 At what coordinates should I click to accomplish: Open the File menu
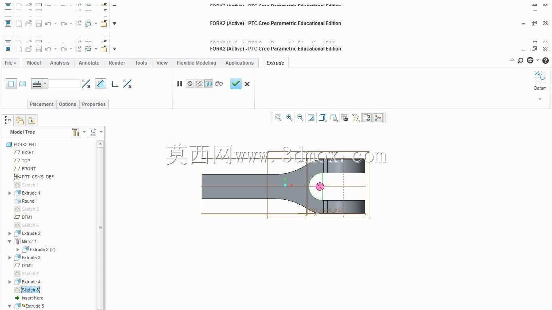point(10,63)
